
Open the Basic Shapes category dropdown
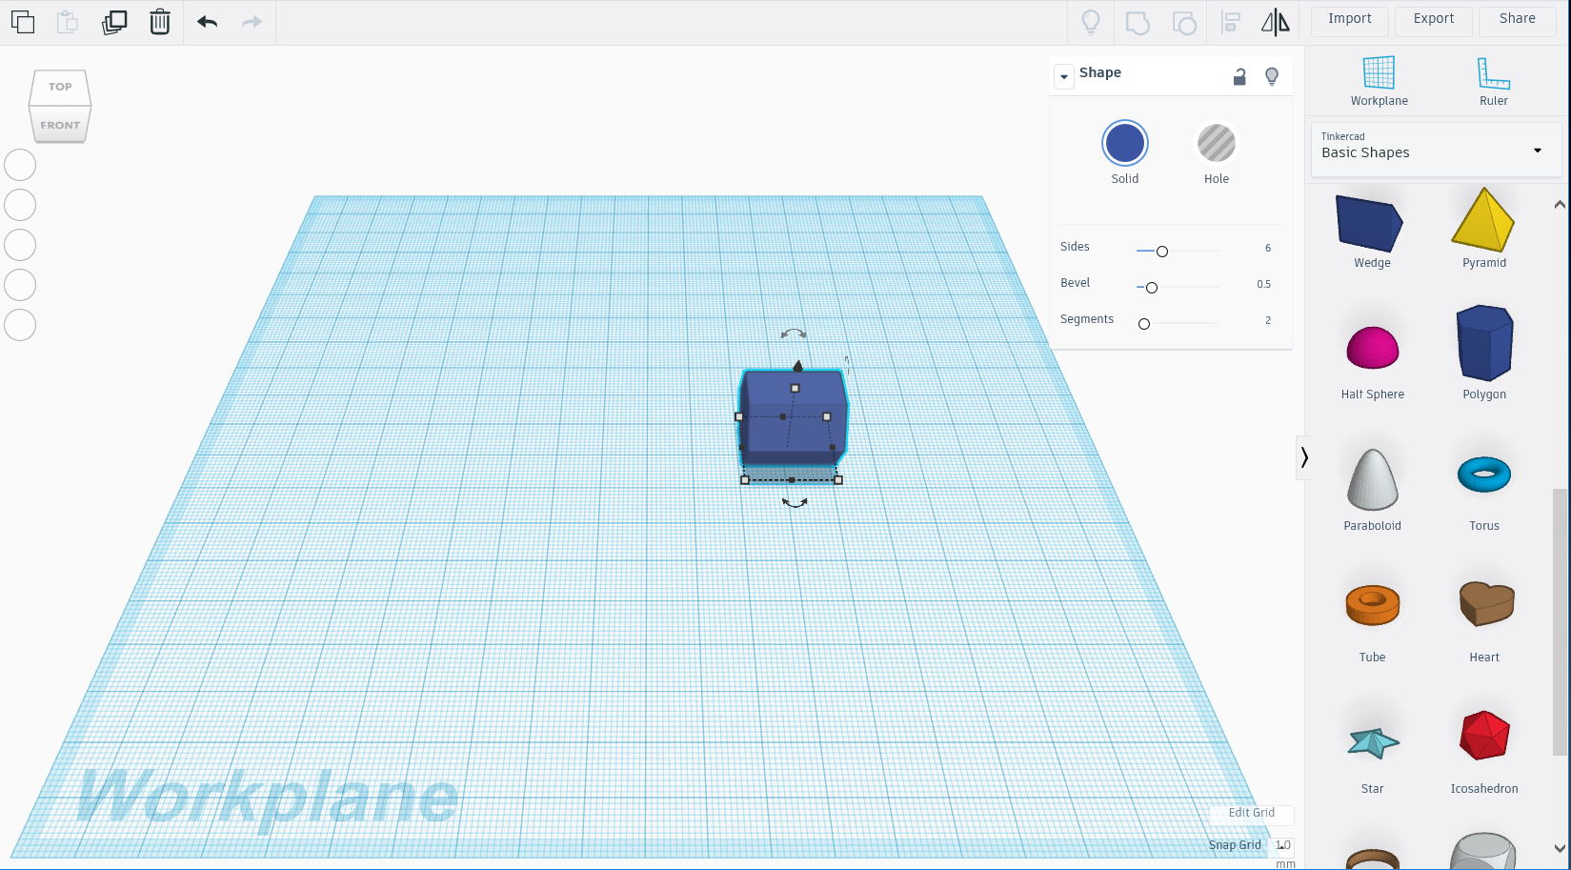[x=1436, y=151]
